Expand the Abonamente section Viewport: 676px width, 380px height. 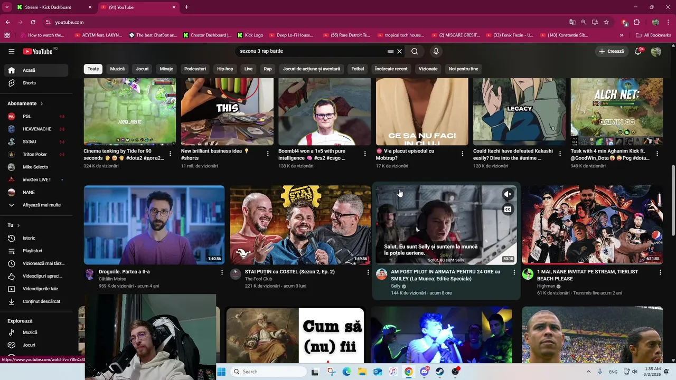(25, 103)
